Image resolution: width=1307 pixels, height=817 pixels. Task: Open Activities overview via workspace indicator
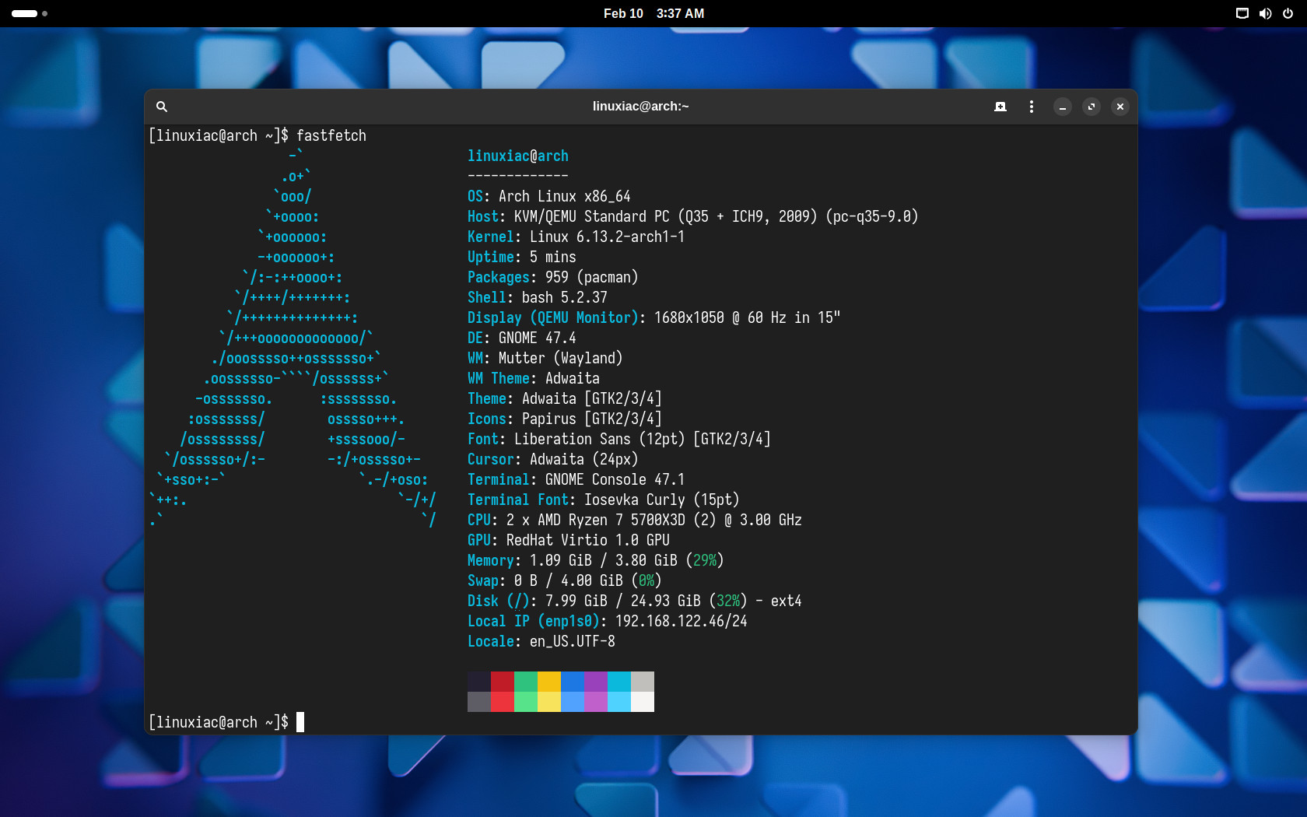coord(30,13)
